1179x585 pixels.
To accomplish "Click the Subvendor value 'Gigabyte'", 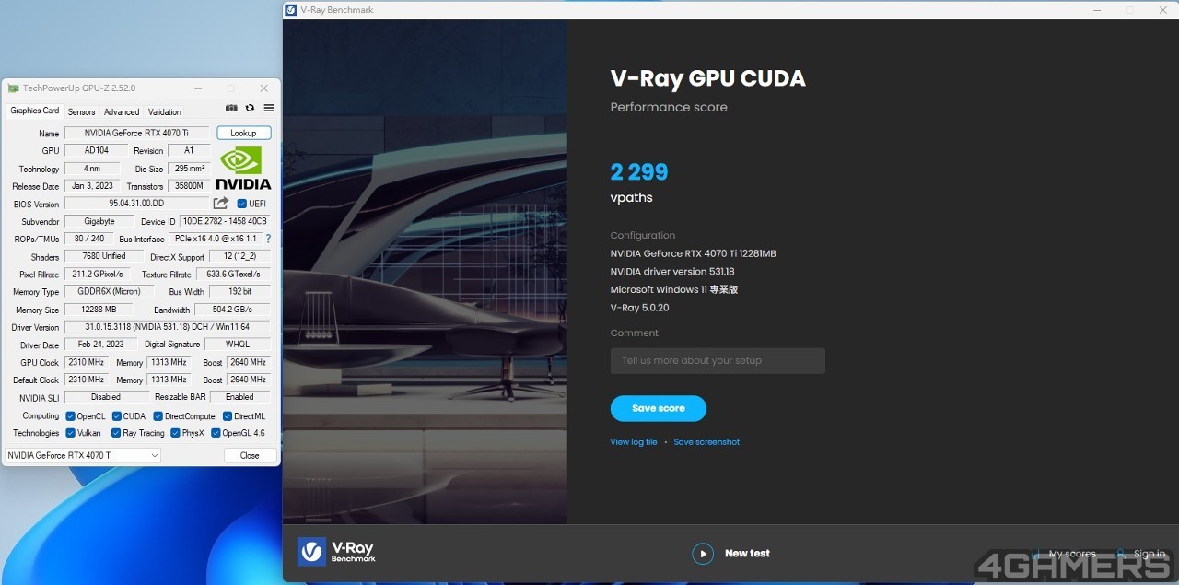I will pos(99,221).
